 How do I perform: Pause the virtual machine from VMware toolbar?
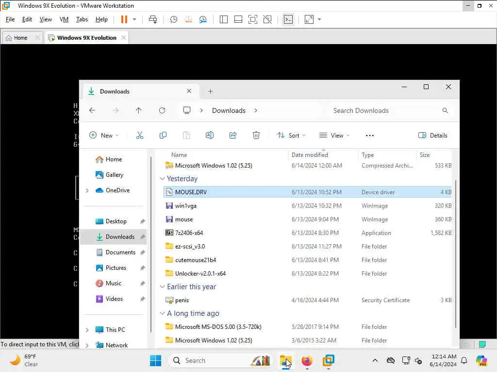pos(124,19)
